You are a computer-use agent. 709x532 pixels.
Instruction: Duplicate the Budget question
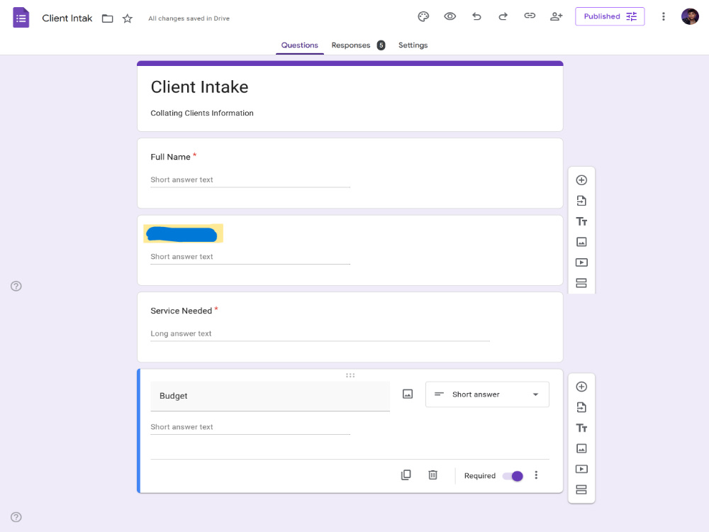406,475
